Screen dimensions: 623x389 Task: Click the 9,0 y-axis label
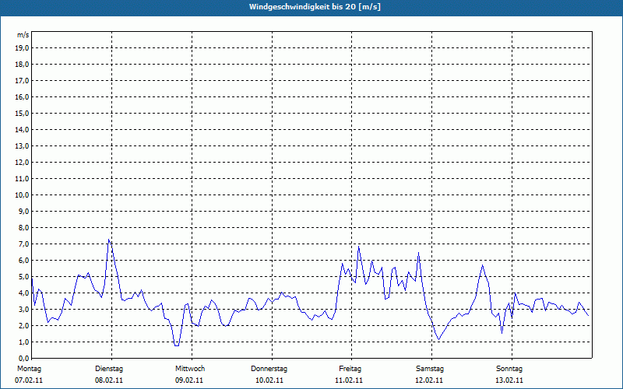coord(23,211)
